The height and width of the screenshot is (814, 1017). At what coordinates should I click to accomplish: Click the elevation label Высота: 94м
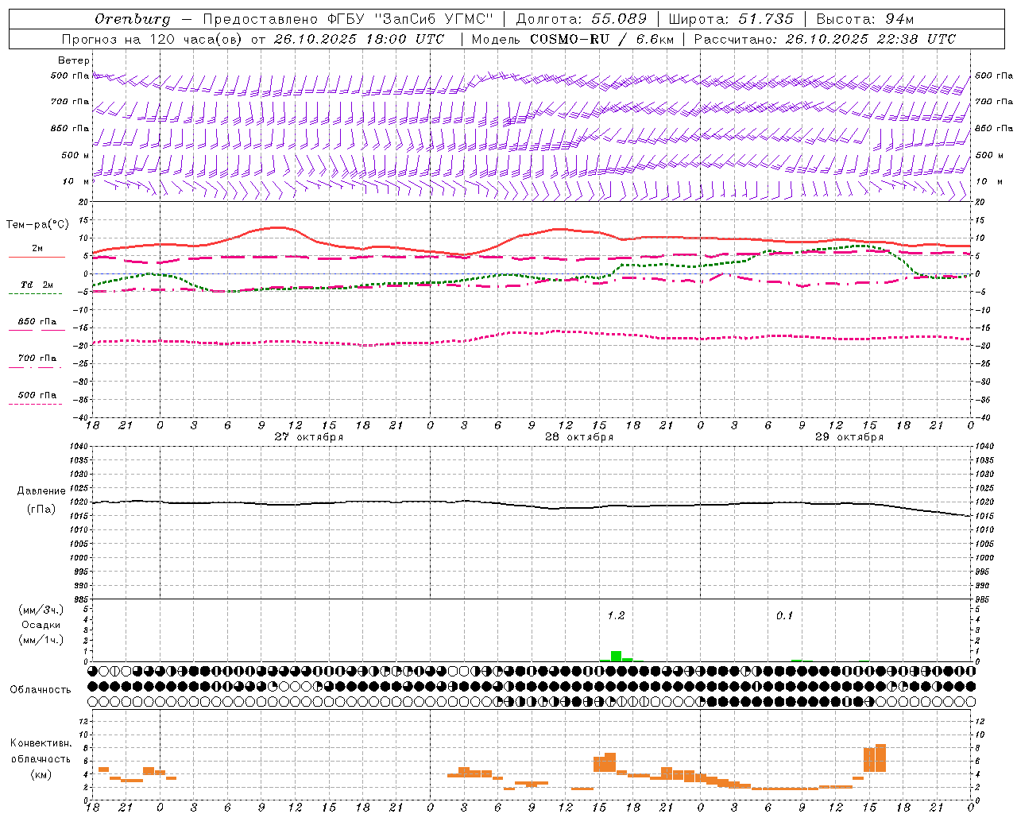tap(865, 19)
